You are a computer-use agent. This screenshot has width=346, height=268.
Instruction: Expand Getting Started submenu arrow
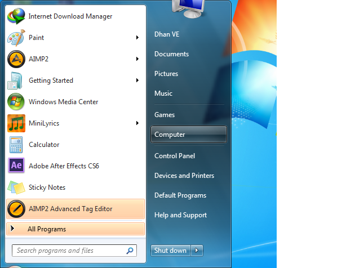pyautogui.click(x=137, y=80)
